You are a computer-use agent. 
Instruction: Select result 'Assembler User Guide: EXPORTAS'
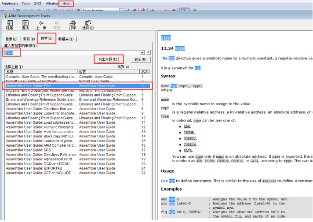pos(77,168)
